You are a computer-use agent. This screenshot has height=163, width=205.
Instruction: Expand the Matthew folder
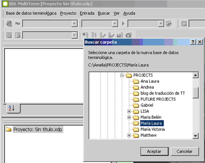[129, 135]
